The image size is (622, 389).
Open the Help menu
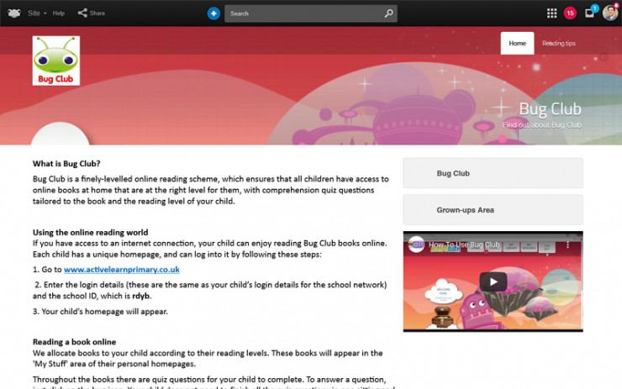pos(58,13)
